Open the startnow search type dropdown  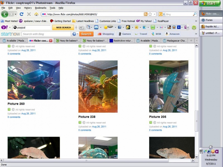tap(77, 34)
